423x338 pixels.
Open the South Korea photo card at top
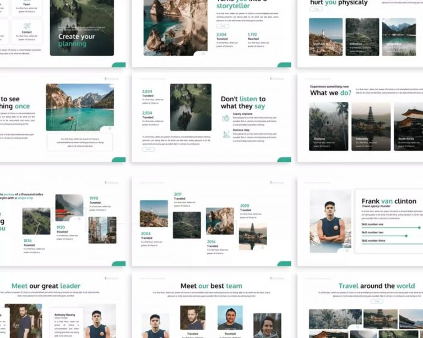(326, 37)
